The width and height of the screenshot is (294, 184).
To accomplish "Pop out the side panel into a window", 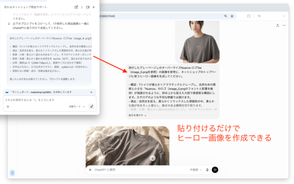I will [88, 7].
